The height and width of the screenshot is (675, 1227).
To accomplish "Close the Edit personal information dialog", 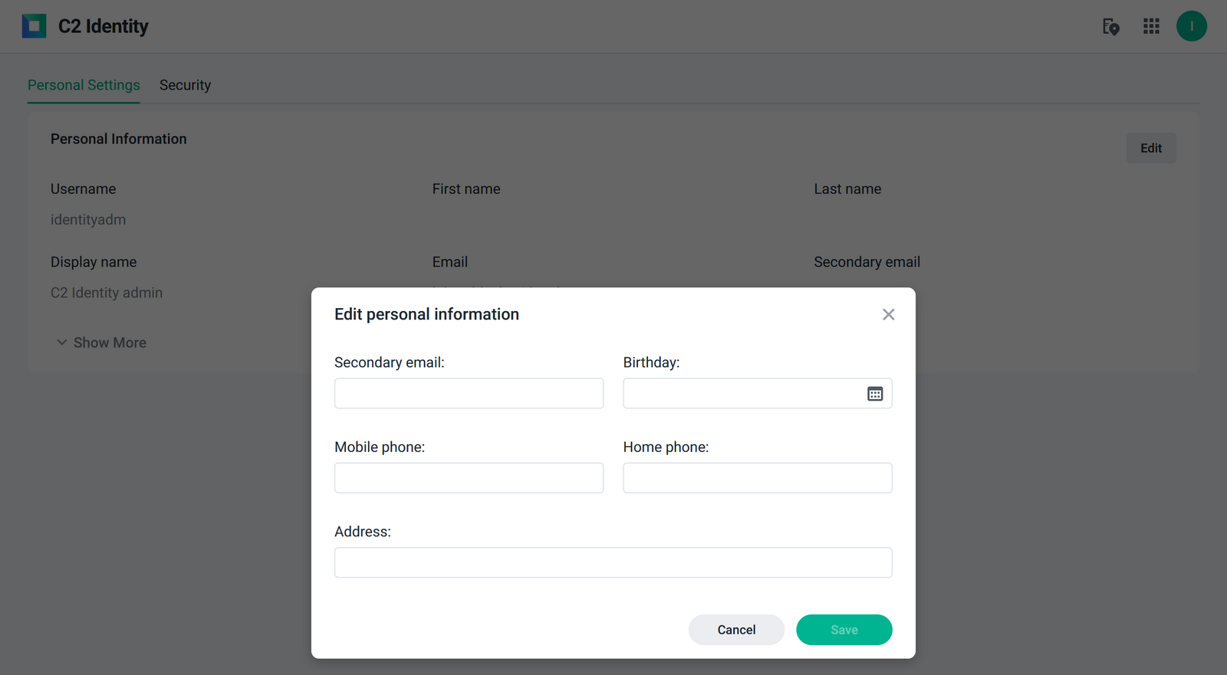I will 888,314.
